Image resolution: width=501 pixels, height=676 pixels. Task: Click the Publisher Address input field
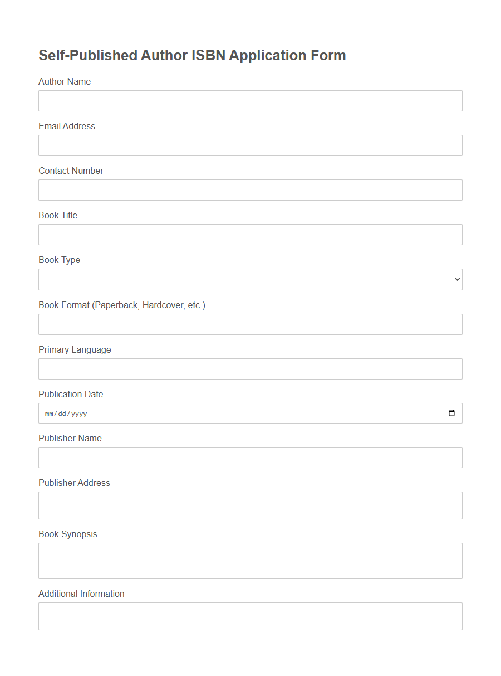[250, 505]
